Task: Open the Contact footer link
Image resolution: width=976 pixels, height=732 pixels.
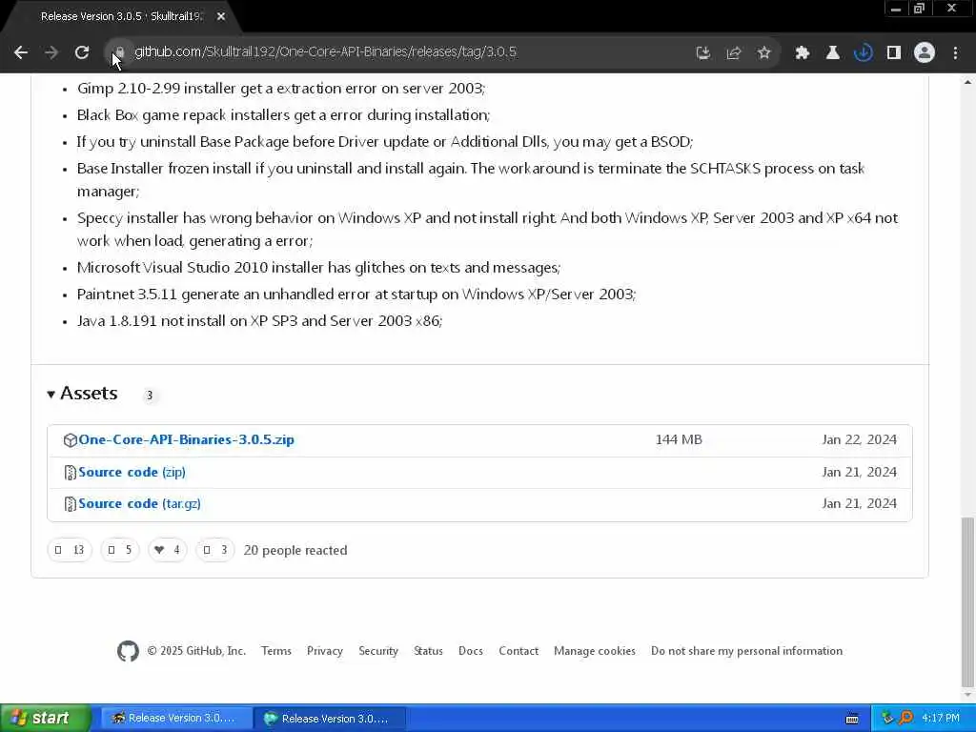Action: [518, 651]
